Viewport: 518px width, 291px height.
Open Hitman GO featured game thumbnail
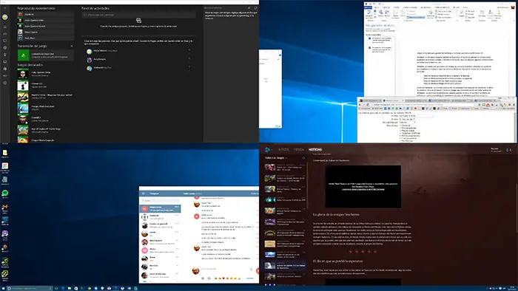[x=23, y=86]
